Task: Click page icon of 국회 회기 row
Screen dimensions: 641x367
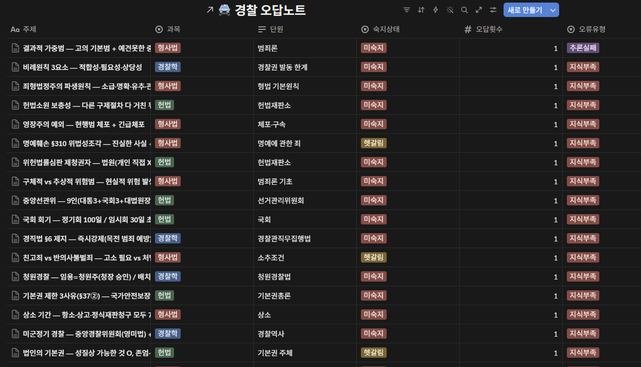Action: 15,219
